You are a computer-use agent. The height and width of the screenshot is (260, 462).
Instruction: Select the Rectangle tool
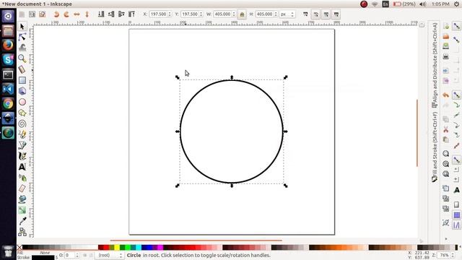click(x=22, y=80)
